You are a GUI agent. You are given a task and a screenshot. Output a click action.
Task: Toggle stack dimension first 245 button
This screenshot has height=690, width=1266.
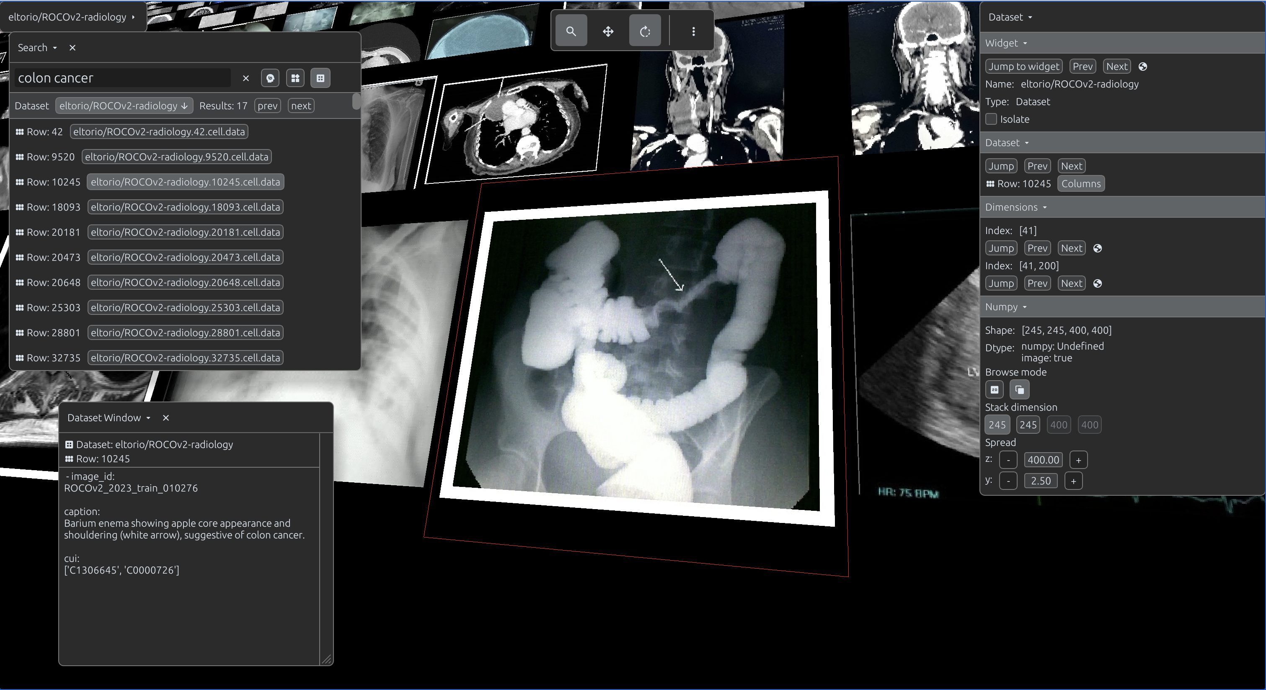coord(997,425)
